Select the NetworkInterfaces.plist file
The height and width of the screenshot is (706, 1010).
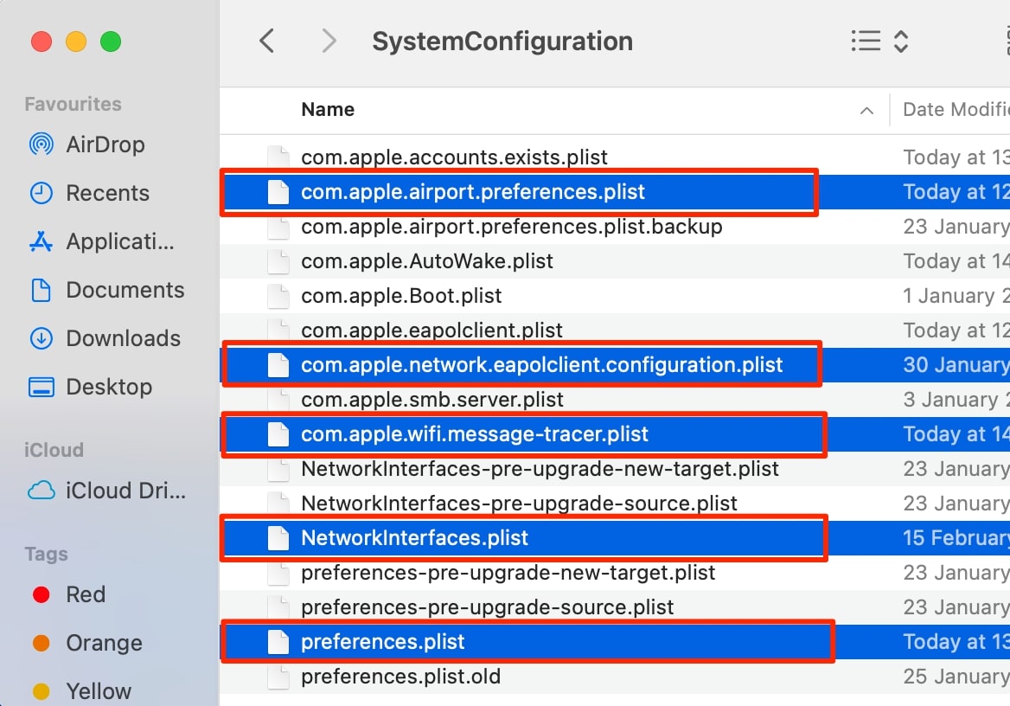pyautogui.click(x=615, y=538)
